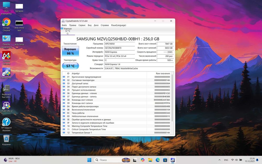The height and width of the screenshot is (164, 262).
Task: Launch Copilot from the taskbar
Action: click(143, 160)
